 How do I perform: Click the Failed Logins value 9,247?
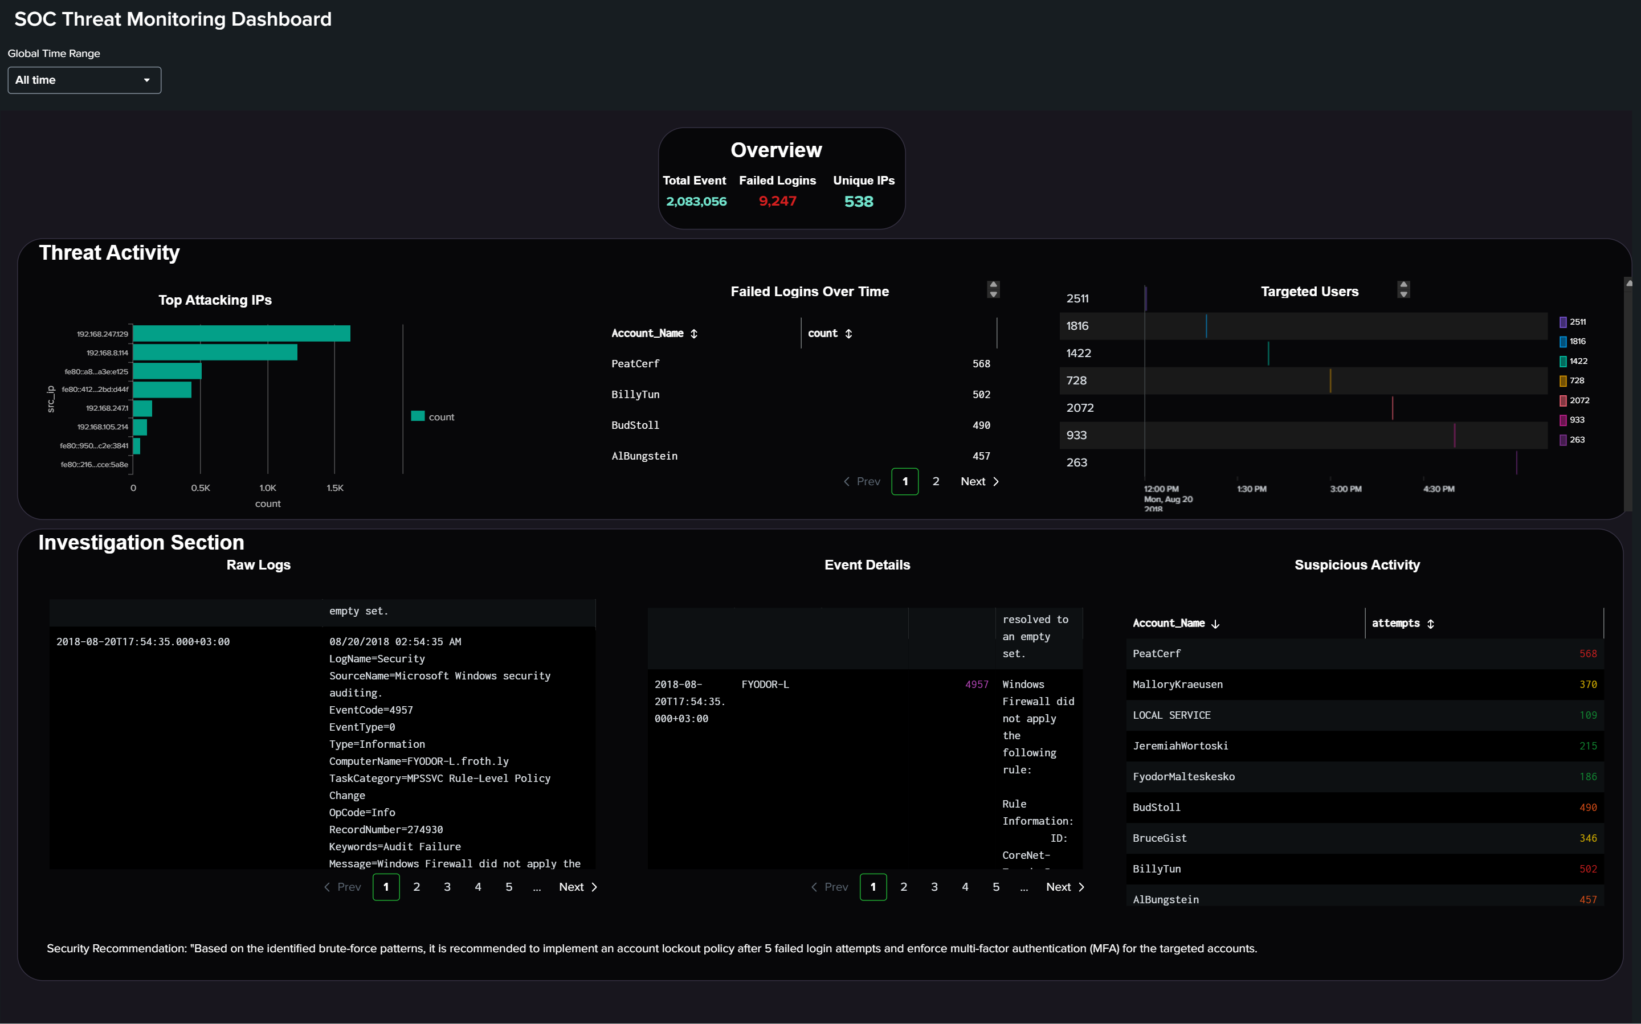(777, 201)
